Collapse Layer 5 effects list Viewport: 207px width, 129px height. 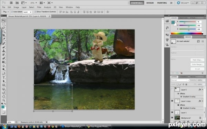(x=203, y=89)
